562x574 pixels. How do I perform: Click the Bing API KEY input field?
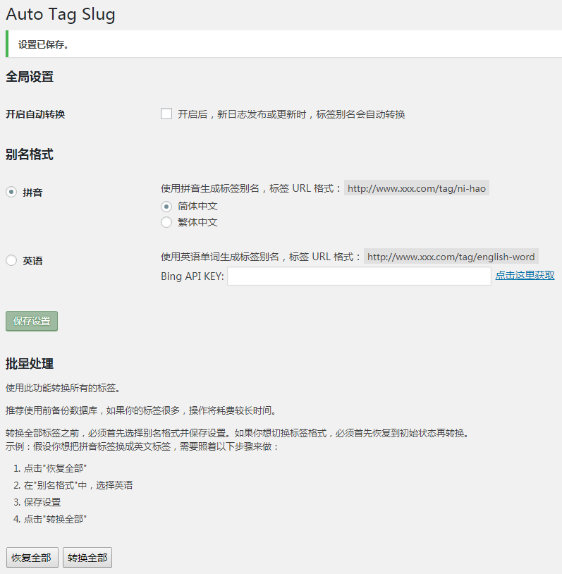359,276
